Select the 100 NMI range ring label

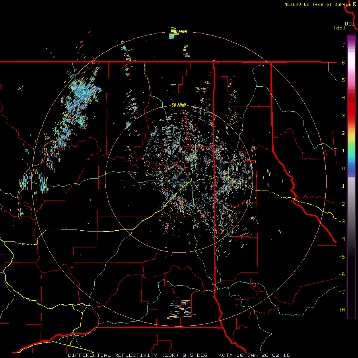(179, 31)
